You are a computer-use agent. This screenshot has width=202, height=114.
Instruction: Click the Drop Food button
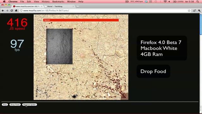15,104
